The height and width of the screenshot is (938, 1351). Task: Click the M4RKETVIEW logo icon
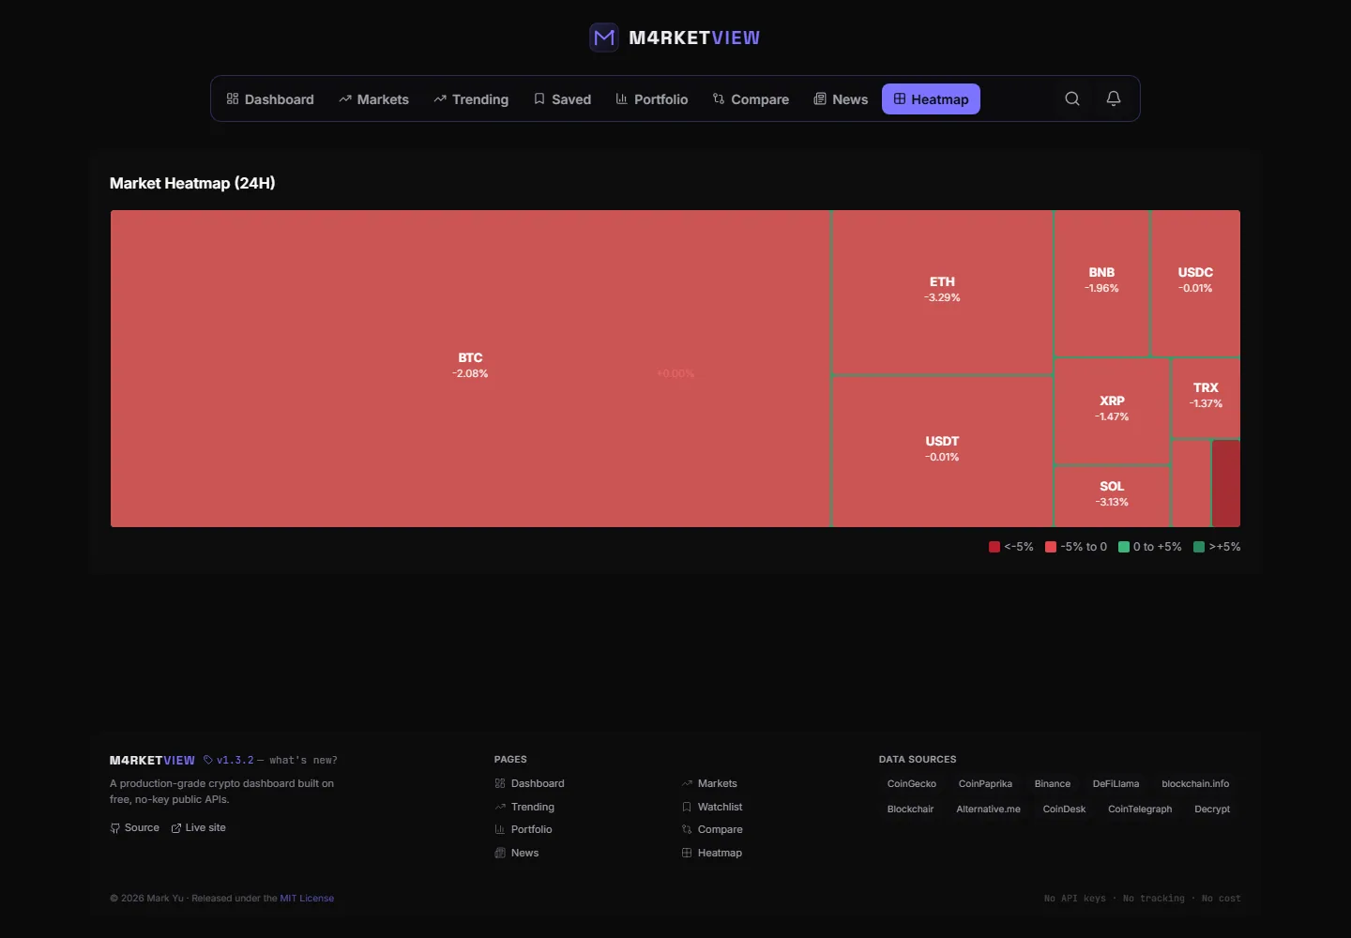tap(604, 38)
